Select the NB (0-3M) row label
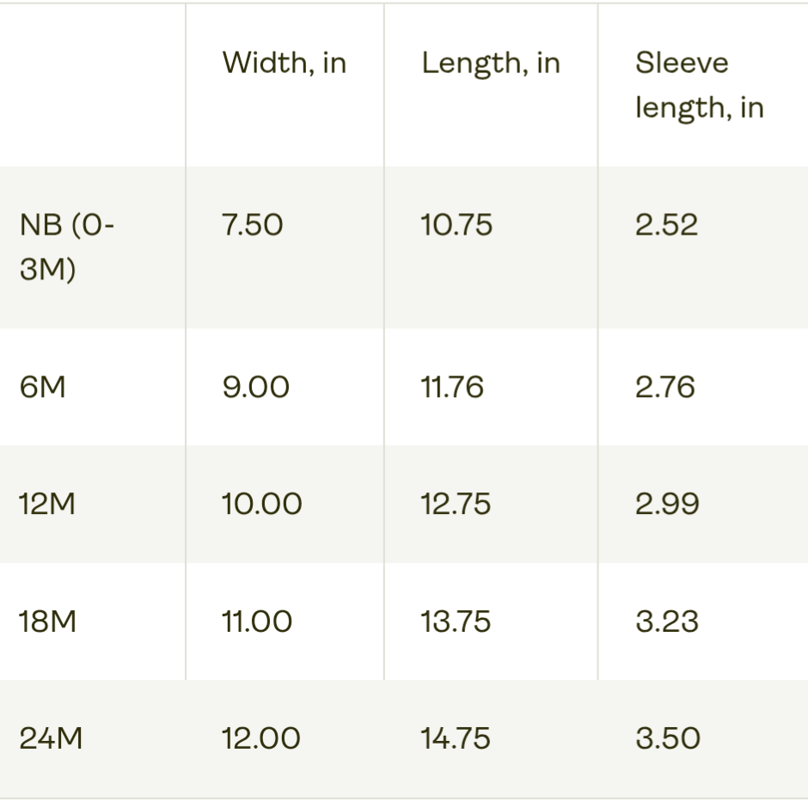Image resolution: width=808 pixels, height=808 pixels. [x=67, y=247]
